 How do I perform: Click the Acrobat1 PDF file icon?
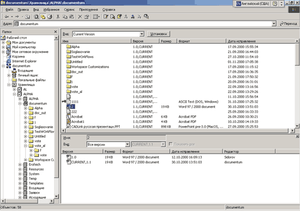click(x=69, y=121)
